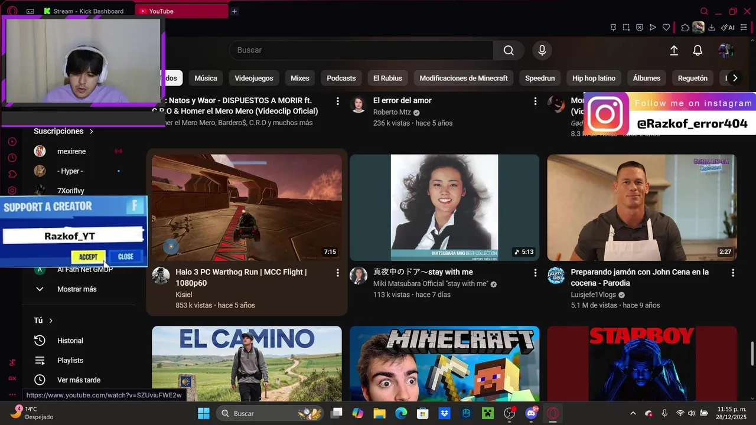Viewport: 756px width, 425px height.
Task: Open the YouTube upload/create icon
Action: click(674, 51)
